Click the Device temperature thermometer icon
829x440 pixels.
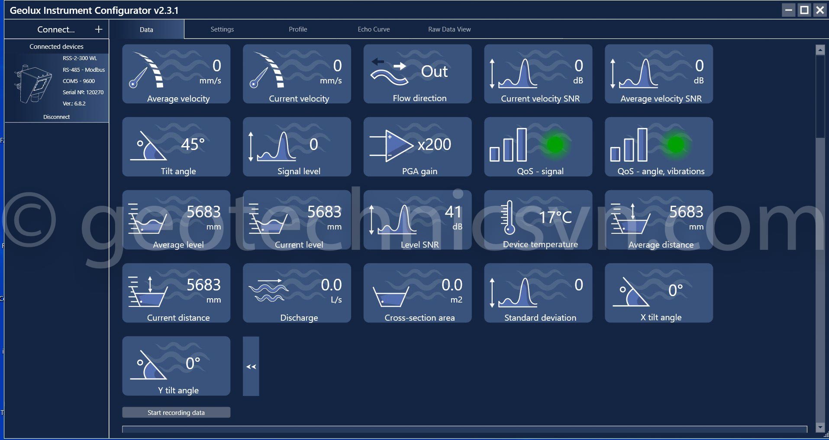[x=509, y=217]
